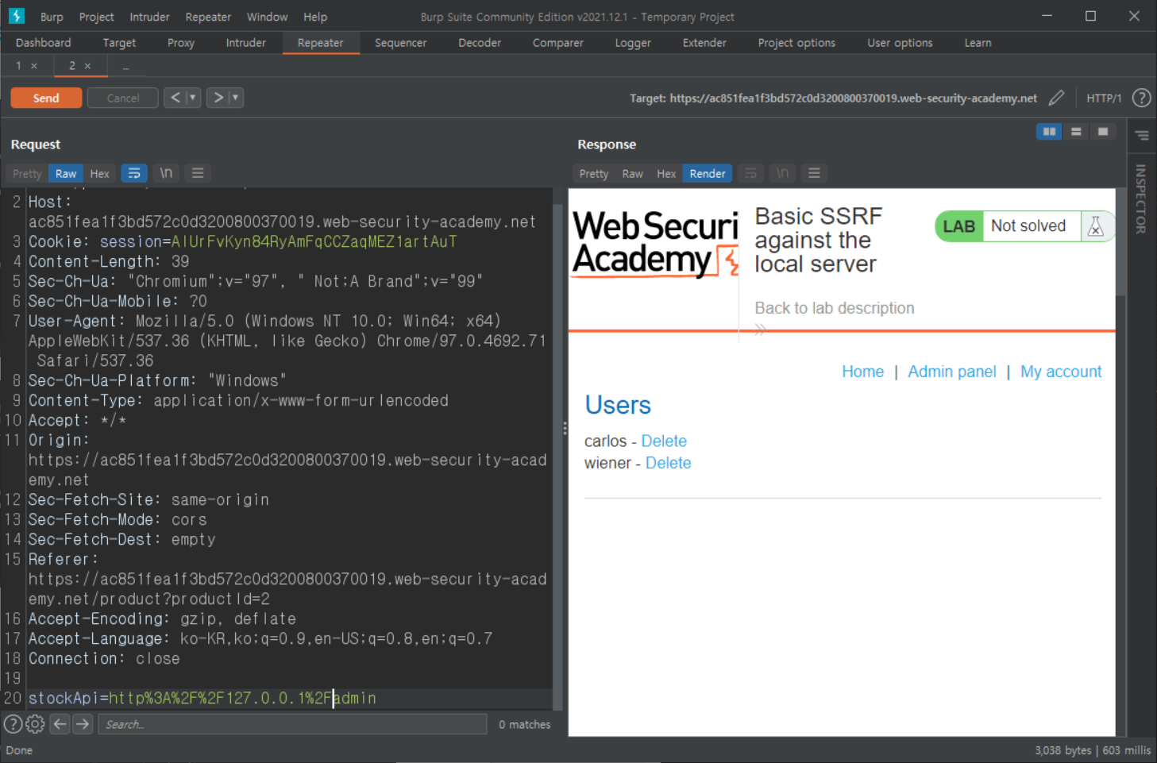Screen dimensions: 1157x763
Task: Toggle non-printable characters \n in Response toolbar
Action: pos(782,173)
